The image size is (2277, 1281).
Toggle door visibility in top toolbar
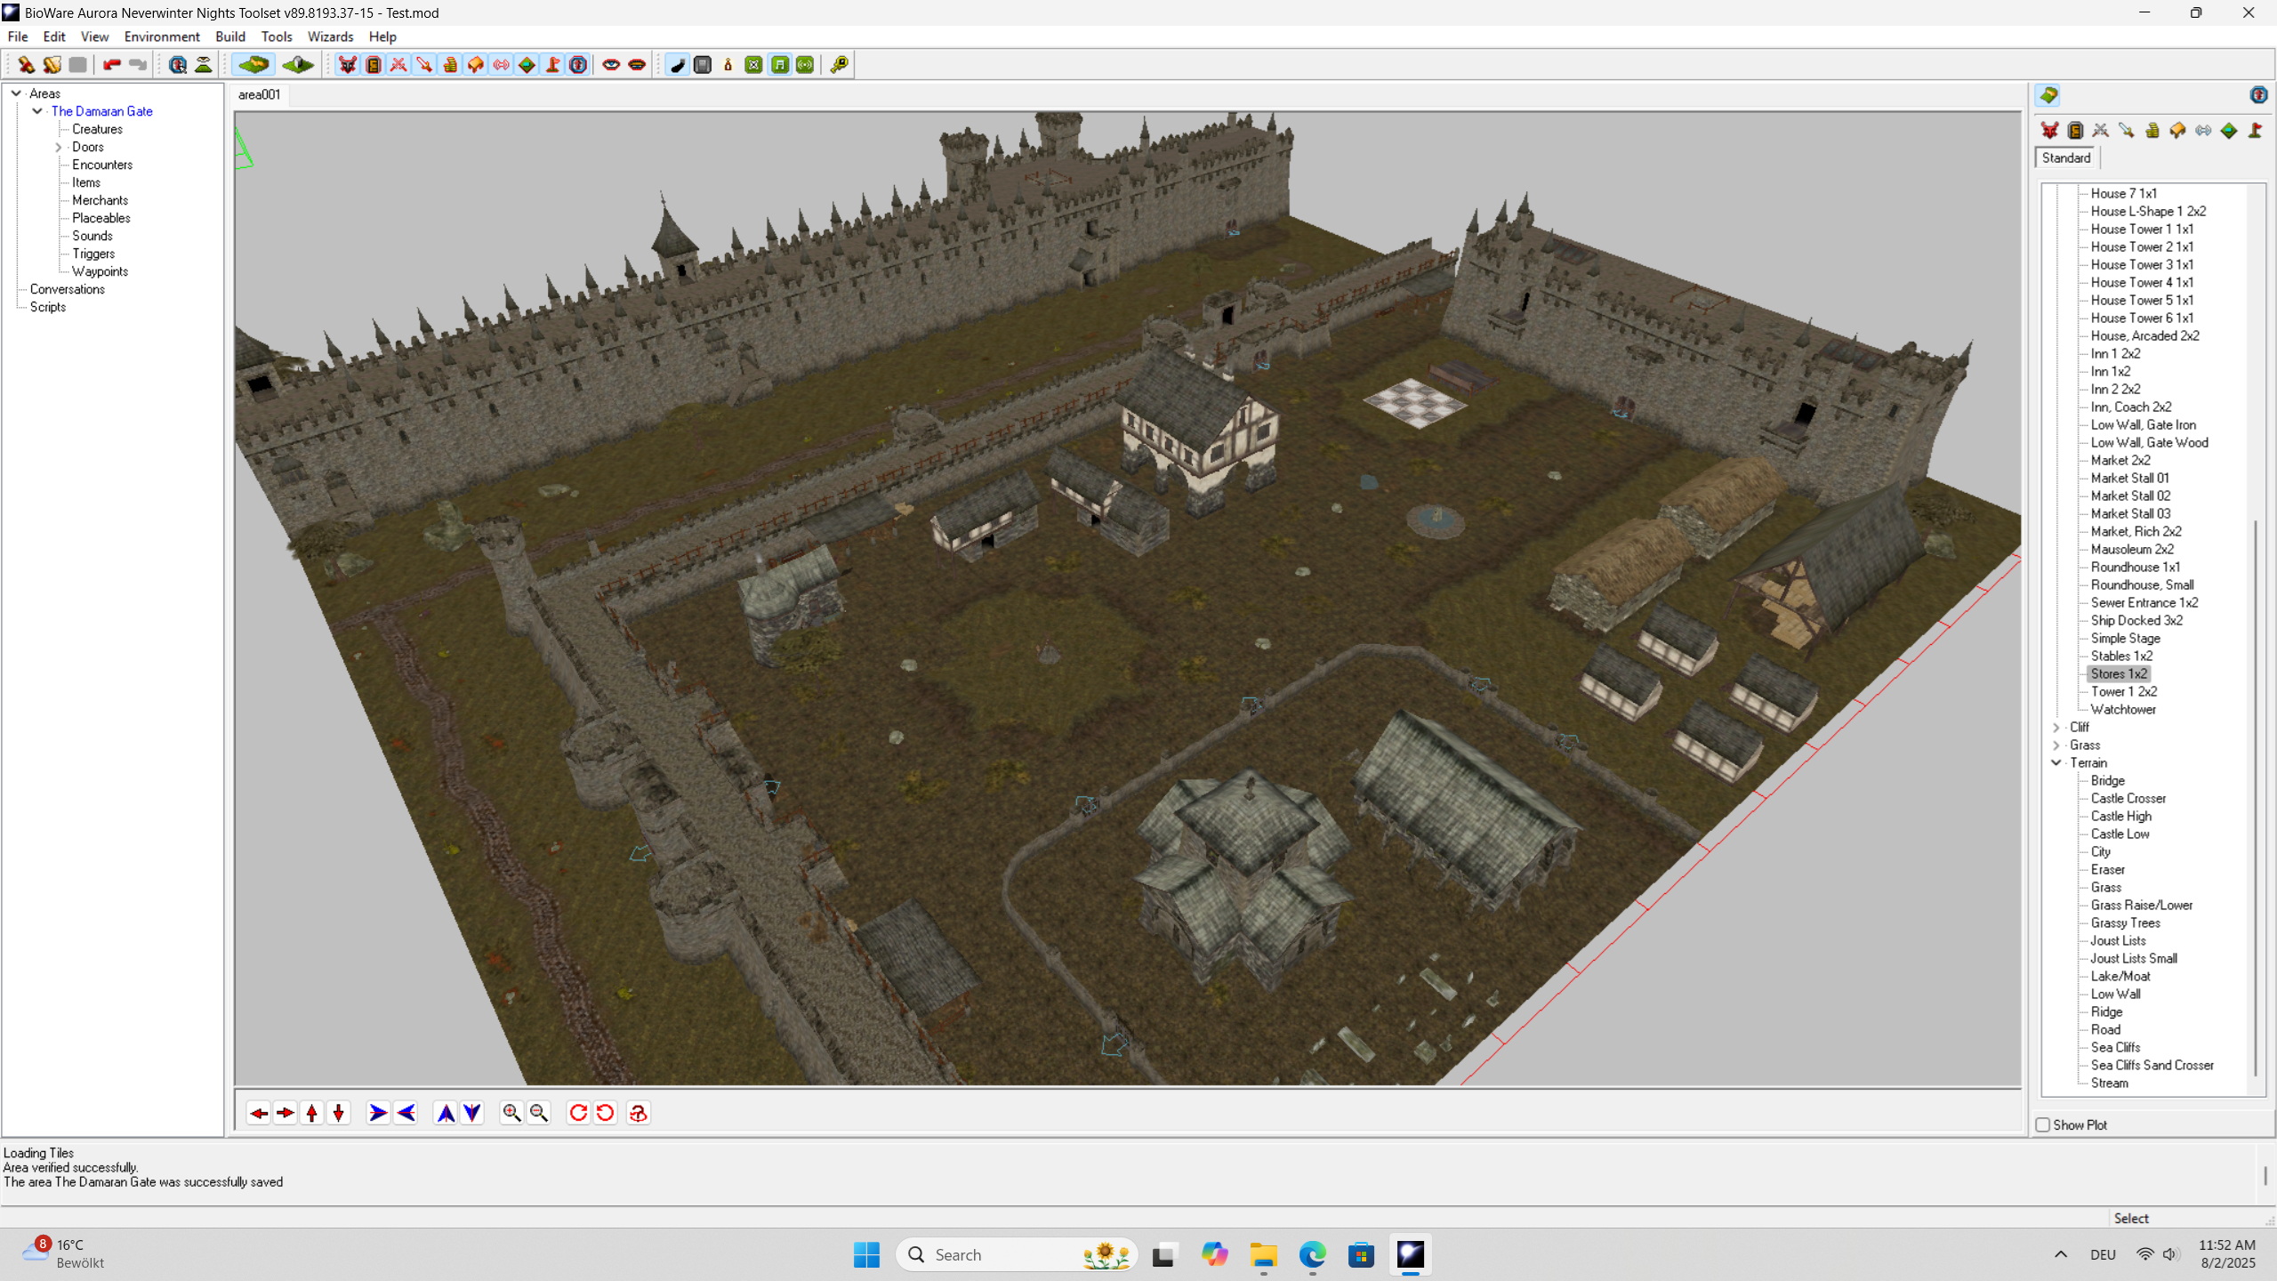[374, 64]
